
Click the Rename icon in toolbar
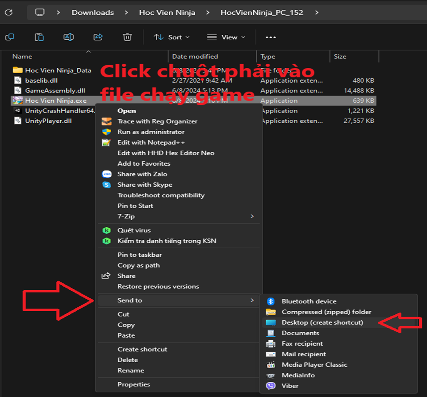tap(68, 37)
